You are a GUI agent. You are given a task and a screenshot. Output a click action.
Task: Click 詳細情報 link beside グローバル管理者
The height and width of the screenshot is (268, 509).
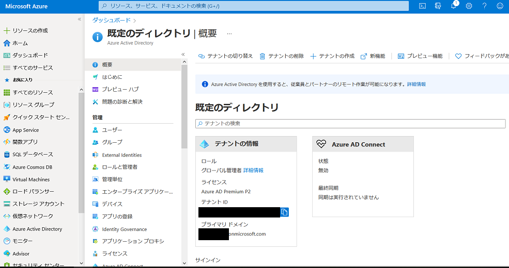pos(253,171)
